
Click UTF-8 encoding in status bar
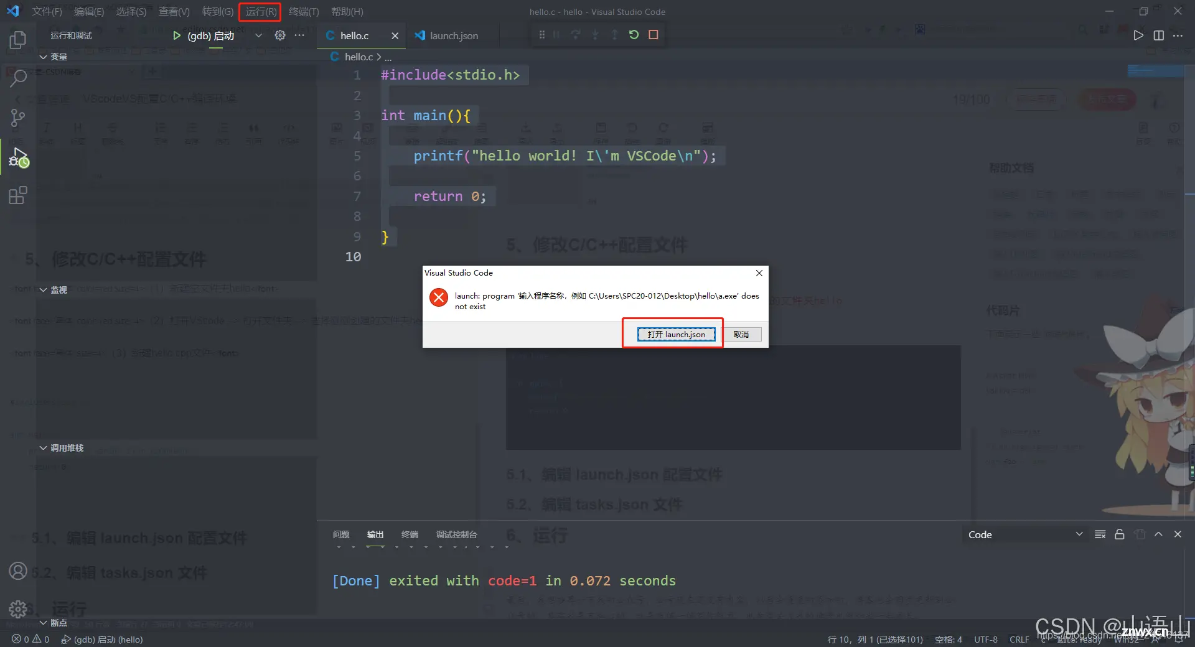click(986, 640)
